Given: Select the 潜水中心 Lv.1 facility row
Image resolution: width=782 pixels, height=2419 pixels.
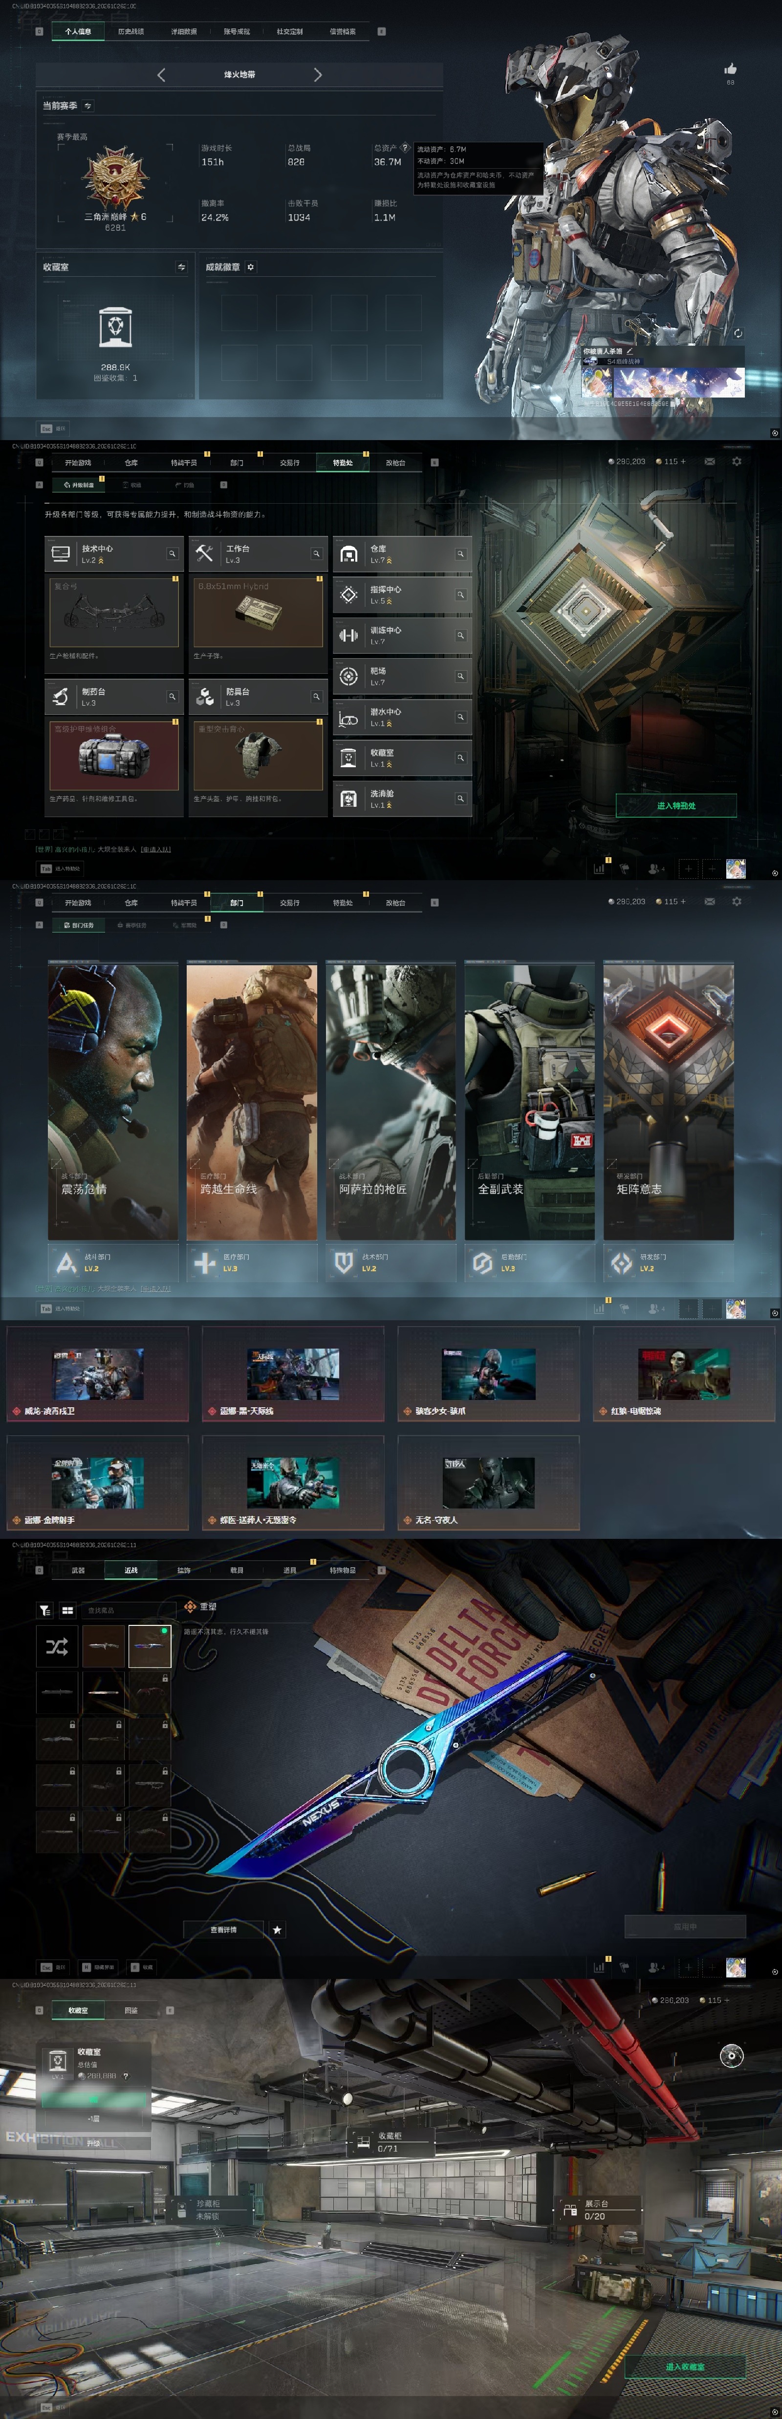Looking at the screenshot, I should click(x=403, y=717).
